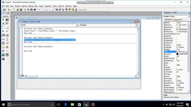Open the Diagram menu

(x=48, y=6)
